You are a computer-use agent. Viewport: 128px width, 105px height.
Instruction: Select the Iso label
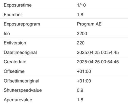pyautogui.click(x=7, y=33)
